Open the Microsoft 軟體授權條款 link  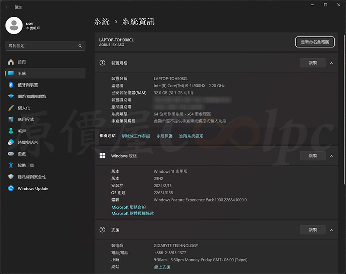point(133,213)
